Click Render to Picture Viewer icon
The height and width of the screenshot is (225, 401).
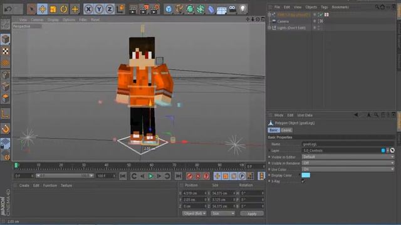coord(143,9)
